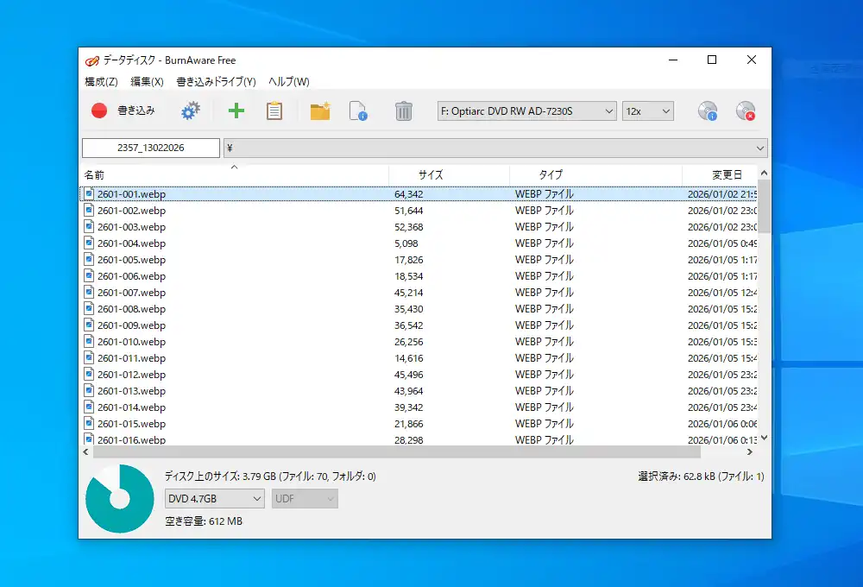This screenshot has height=587, width=863.
Task: Expand the 12x write speed dropdown
Action: 647,110
